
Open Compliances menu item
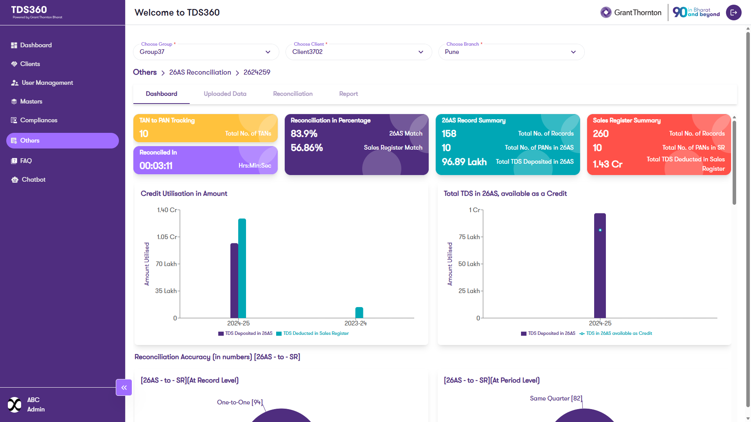tap(63, 120)
